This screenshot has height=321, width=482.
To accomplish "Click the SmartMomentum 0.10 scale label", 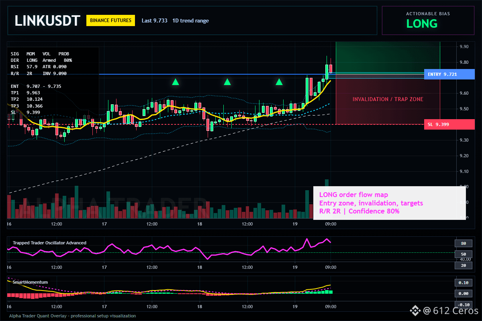I will [463, 282].
